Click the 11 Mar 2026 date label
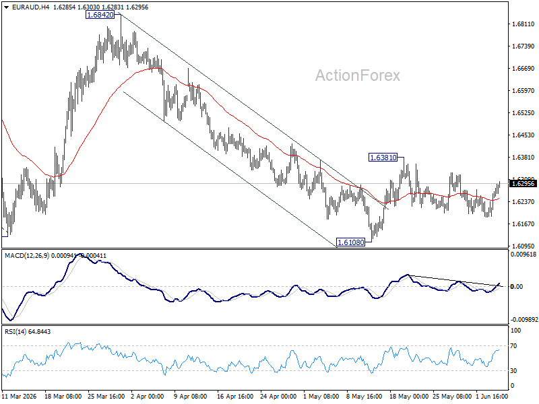 20,397
